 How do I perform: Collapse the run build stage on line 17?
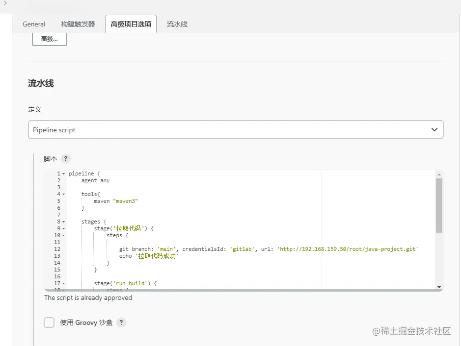63,283
